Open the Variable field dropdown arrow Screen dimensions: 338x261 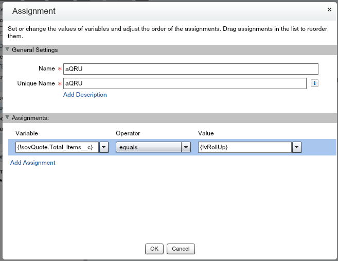[103, 148]
